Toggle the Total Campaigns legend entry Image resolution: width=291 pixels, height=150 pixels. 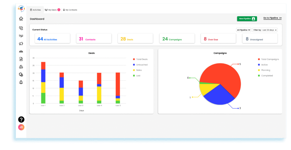pyautogui.click(x=268, y=59)
